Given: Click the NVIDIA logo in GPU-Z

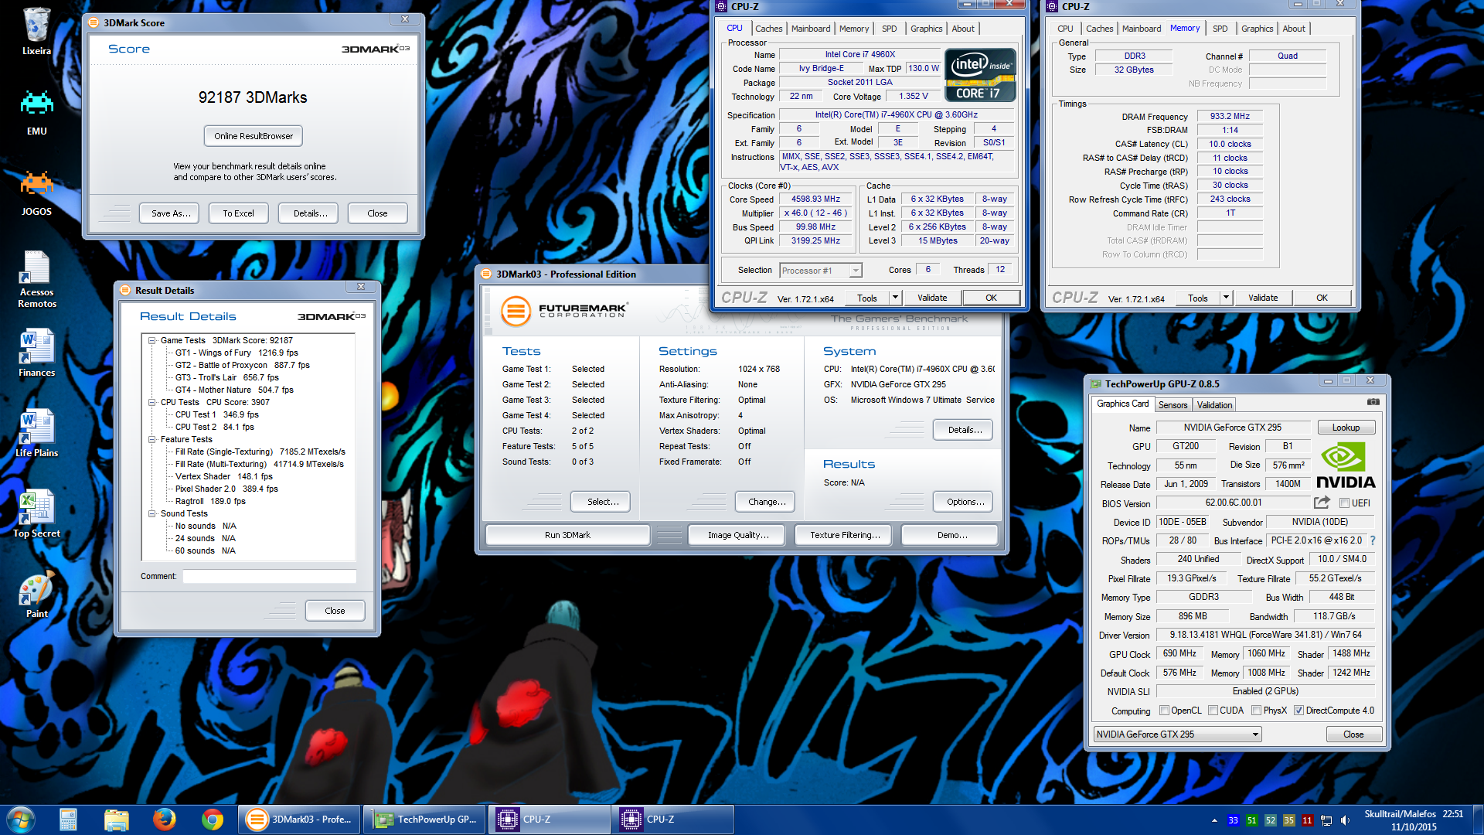Looking at the screenshot, I should point(1346,466).
